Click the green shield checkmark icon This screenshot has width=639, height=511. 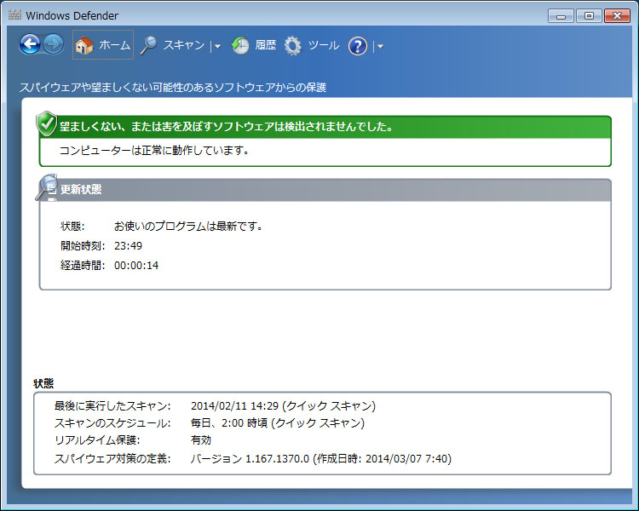47,123
